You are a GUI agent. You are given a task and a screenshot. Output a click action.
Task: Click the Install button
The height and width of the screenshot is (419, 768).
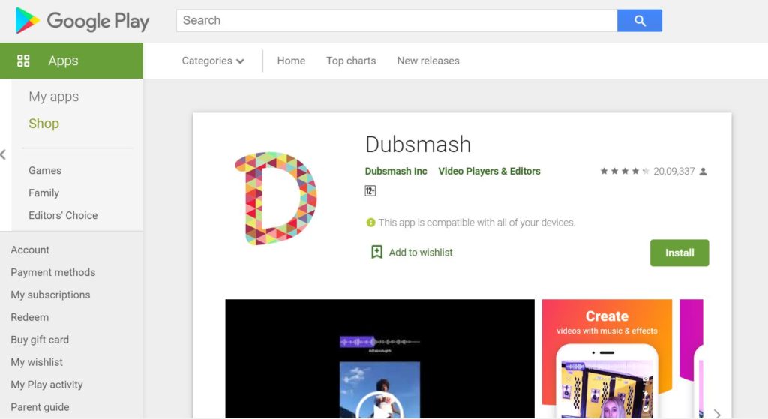[679, 253]
